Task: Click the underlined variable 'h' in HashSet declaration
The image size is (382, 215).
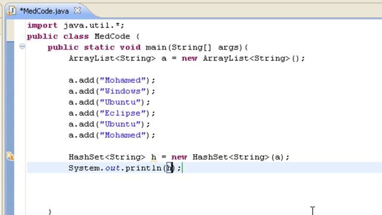Action: [x=153, y=157]
